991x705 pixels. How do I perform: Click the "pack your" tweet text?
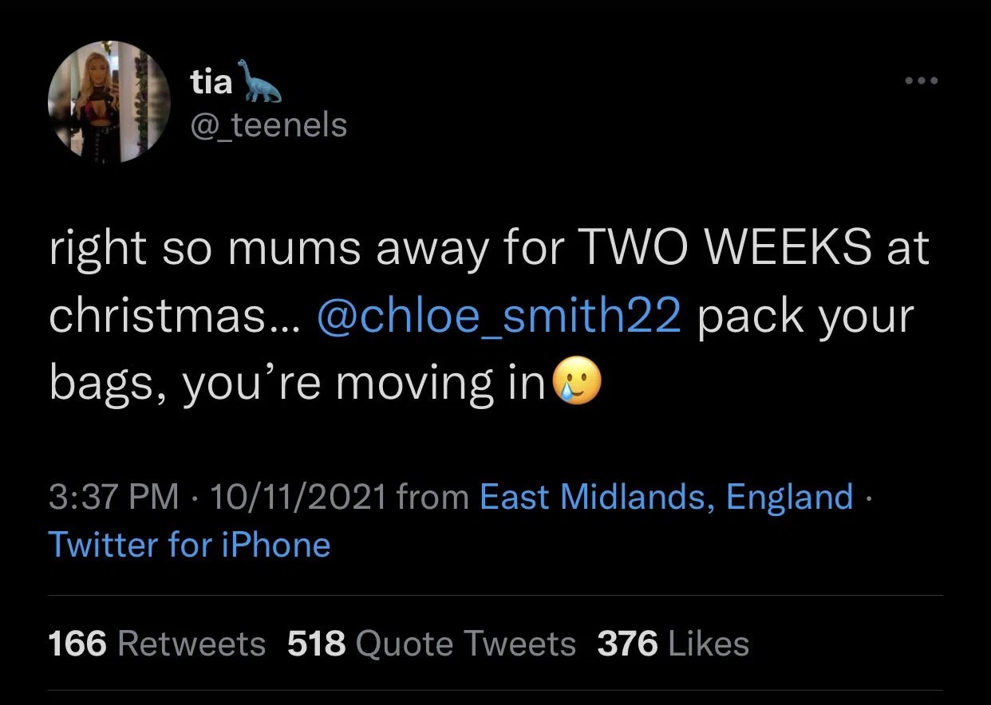click(804, 317)
